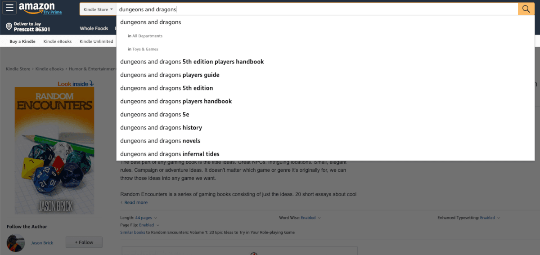Choose "in Toys & Games" suggestion
This screenshot has height=255, width=540.
[325, 49]
